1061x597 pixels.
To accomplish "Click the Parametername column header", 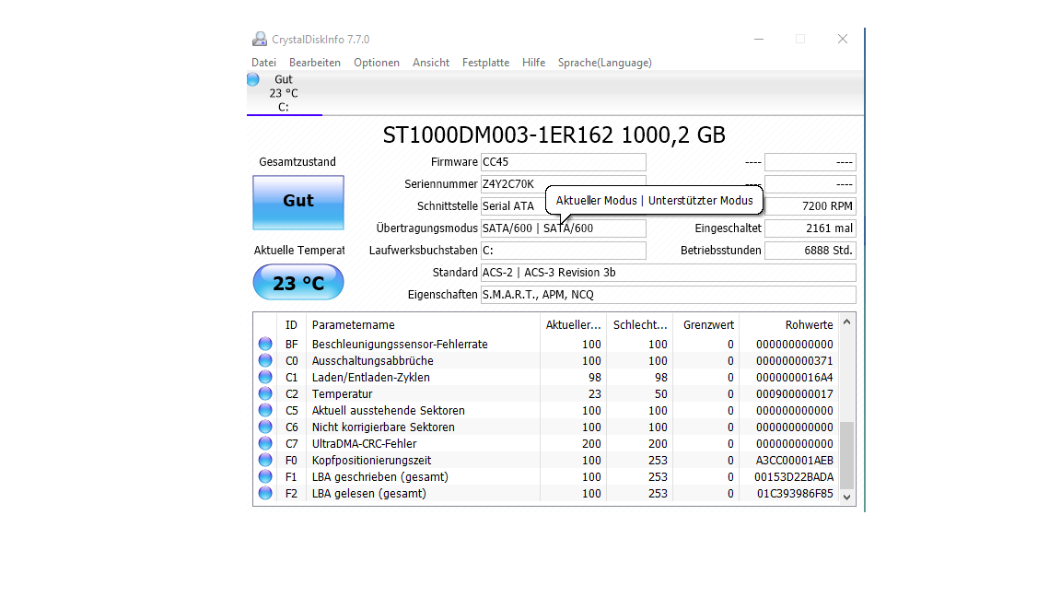I will pyautogui.click(x=423, y=325).
